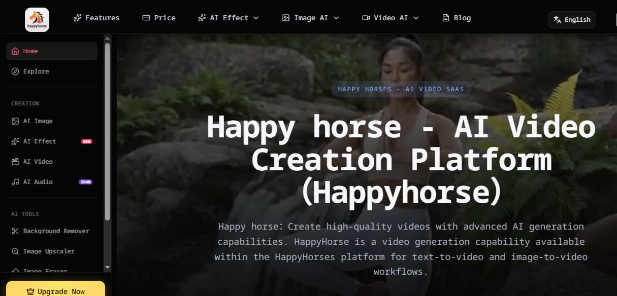Open the Image AI dropdown
Screen dimensions: 617x296
310,17
